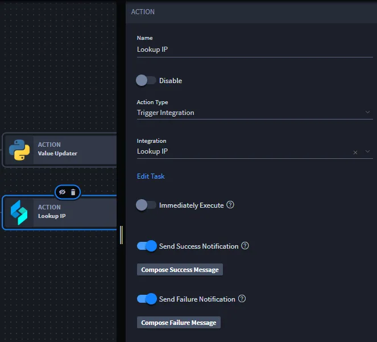Click the Name field label
Image resolution: width=377 pixels, height=342 pixels.
(145, 38)
